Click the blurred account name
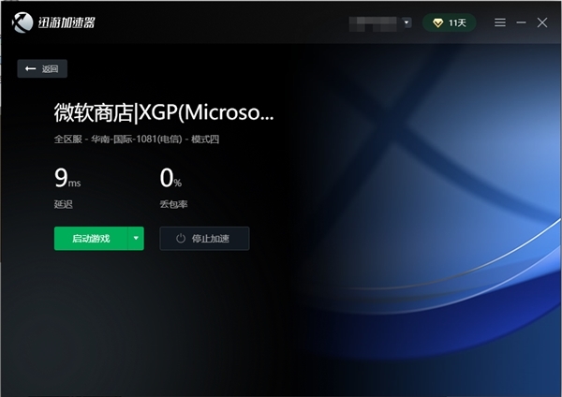This screenshot has height=397, width=562. (374, 23)
